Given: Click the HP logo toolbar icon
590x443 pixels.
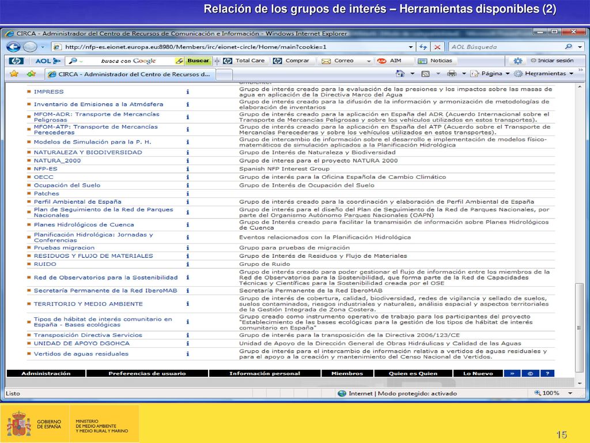Looking at the screenshot, I should (x=16, y=61).
